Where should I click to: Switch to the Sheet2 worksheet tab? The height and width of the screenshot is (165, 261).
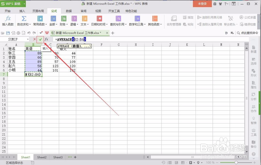(41, 157)
